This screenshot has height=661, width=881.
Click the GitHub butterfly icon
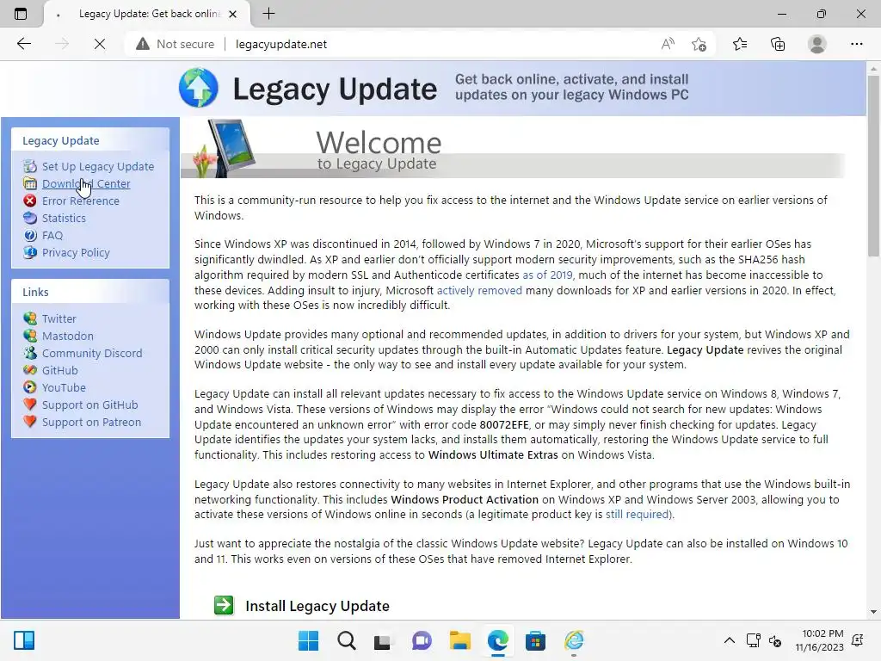pos(30,370)
